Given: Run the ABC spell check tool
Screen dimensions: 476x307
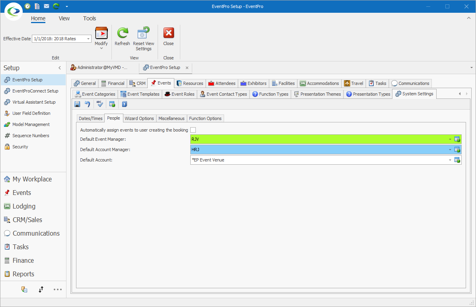Looking at the screenshot, I should [x=100, y=104].
